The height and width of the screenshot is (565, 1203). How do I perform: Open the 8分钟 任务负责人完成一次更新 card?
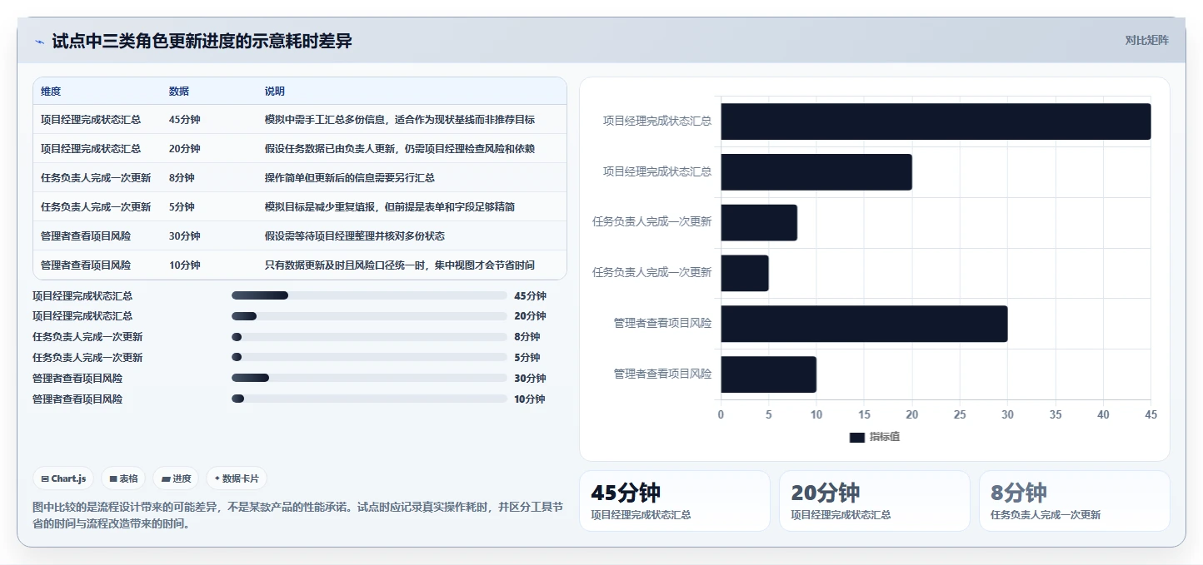[x=1075, y=501]
